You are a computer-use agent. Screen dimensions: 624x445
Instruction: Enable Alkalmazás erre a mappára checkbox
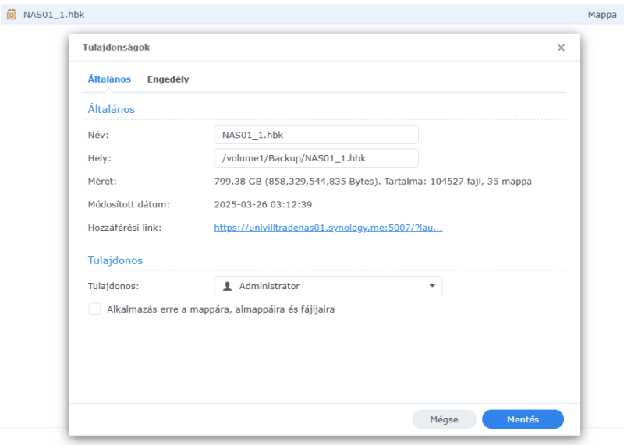(94, 309)
